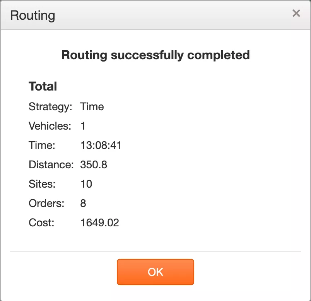Click the Orders value 8
The height and width of the screenshot is (301, 311).
(x=83, y=203)
